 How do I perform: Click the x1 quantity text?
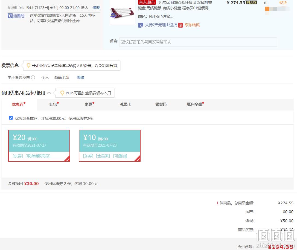pyautogui.click(x=266, y=3)
